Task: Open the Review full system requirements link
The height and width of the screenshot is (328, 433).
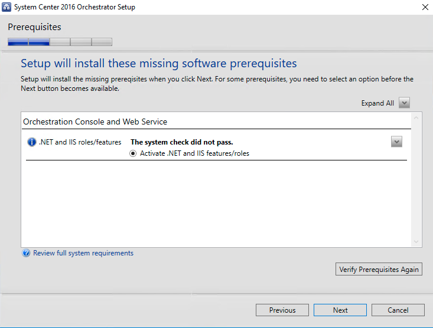Action: click(x=83, y=253)
